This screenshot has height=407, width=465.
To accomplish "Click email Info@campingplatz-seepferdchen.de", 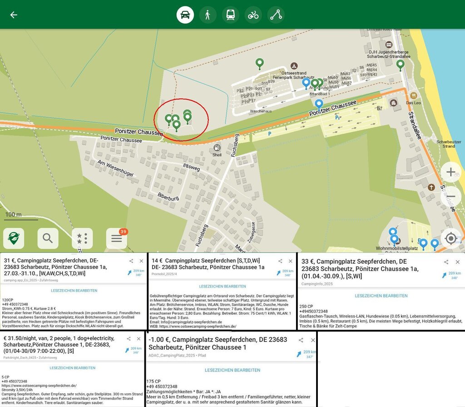I will (191, 322).
